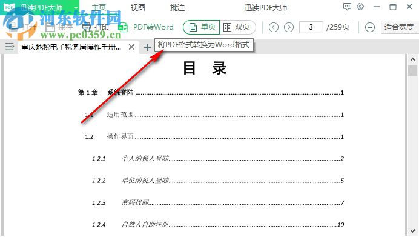Click the 打印 print button
This screenshot has width=419, height=237.
point(95,27)
